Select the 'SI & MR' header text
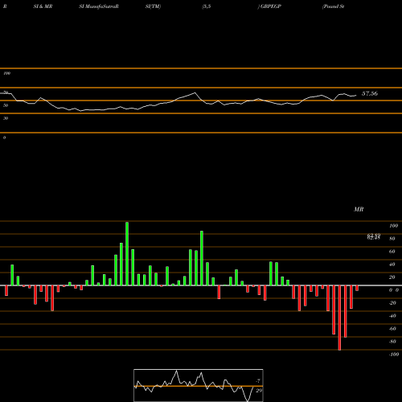402x402 pixels. (43, 6)
